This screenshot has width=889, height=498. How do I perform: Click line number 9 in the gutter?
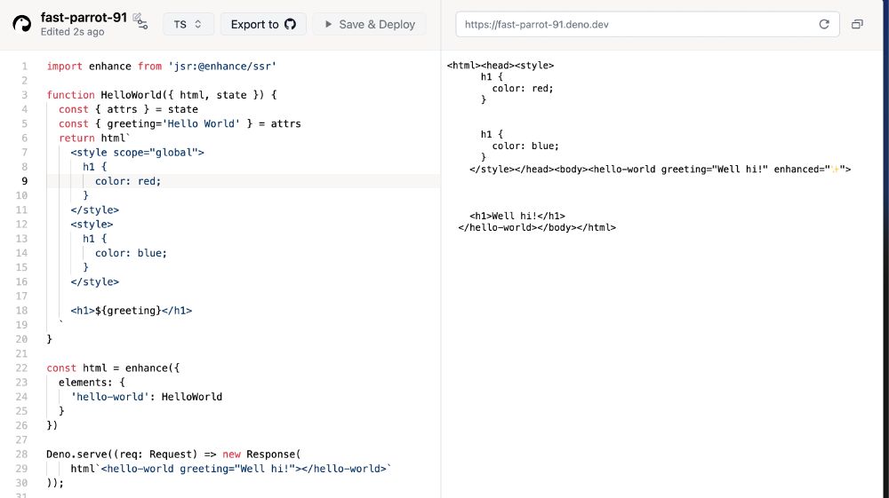[x=24, y=181]
